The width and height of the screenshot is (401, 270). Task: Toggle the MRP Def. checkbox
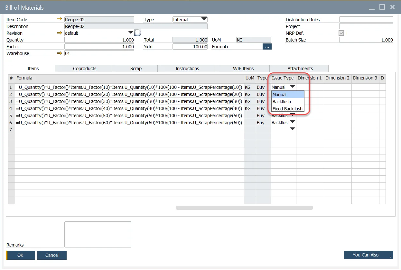click(341, 33)
